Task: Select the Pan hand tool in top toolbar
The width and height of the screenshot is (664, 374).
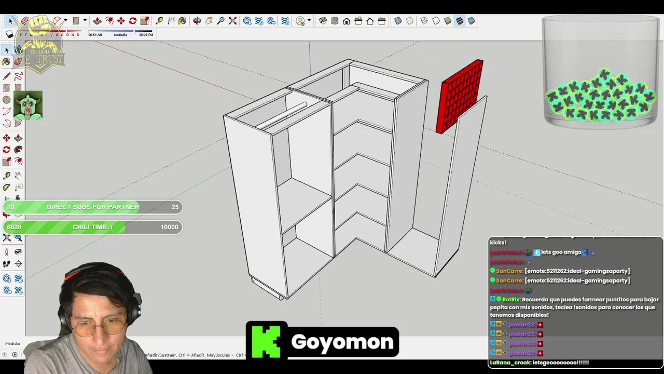Action: (x=209, y=21)
